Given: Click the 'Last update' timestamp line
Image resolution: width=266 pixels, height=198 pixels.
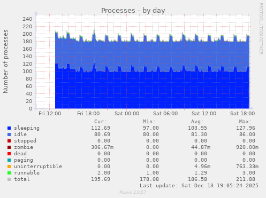Looking at the screenshot, I should pos(199,186).
